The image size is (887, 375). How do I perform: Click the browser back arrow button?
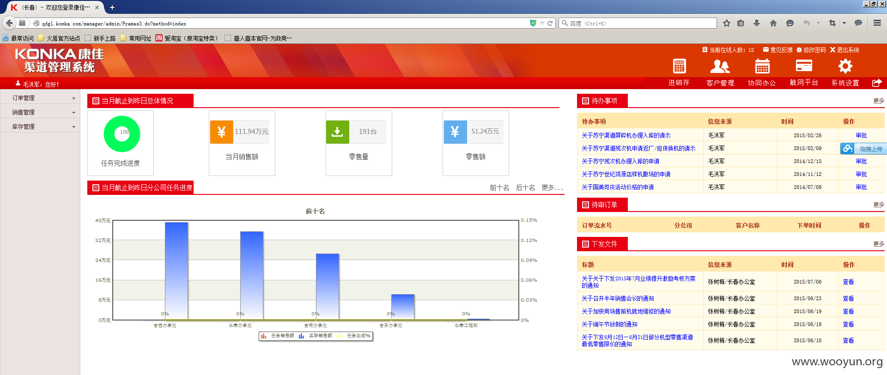[x=9, y=23]
